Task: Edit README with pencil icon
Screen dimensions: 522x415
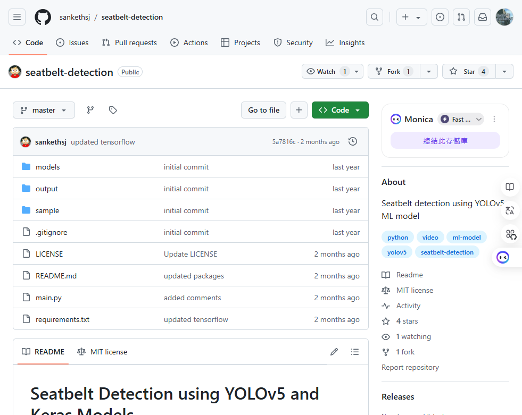Action: (334, 352)
